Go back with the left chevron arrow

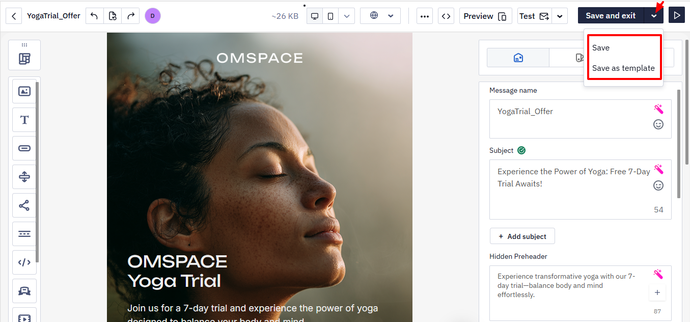tap(14, 16)
